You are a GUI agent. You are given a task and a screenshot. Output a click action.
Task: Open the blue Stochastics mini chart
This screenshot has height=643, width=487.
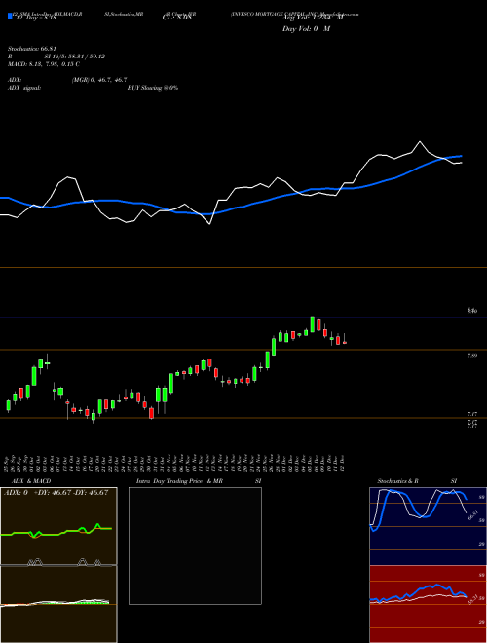(x=428, y=526)
